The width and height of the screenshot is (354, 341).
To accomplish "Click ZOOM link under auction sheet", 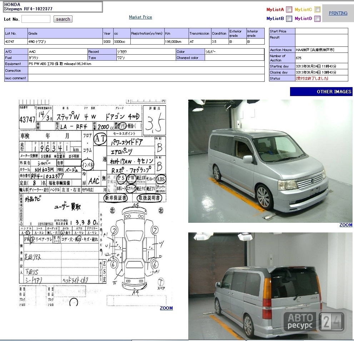I will (166, 308).
